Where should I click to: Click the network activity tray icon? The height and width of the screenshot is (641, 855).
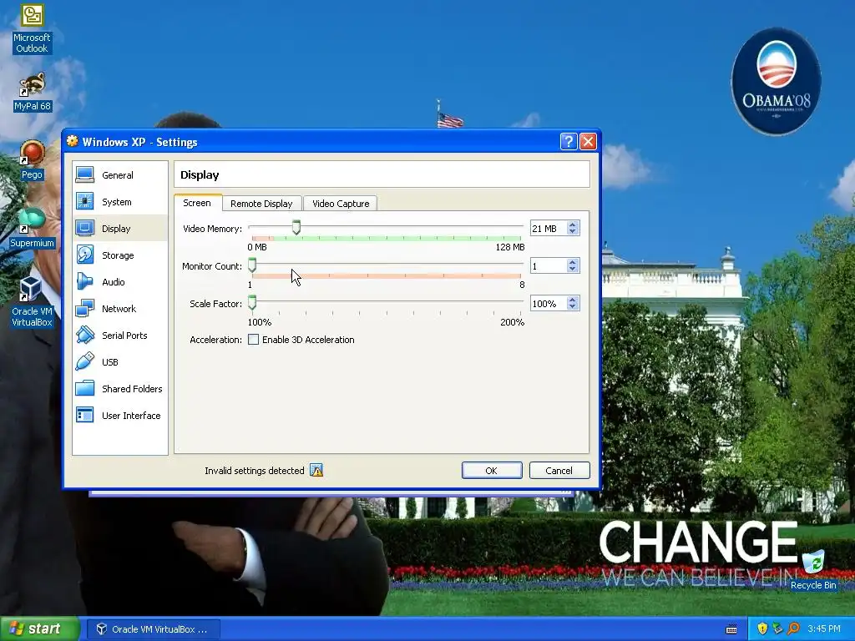[x=777, y=628]
